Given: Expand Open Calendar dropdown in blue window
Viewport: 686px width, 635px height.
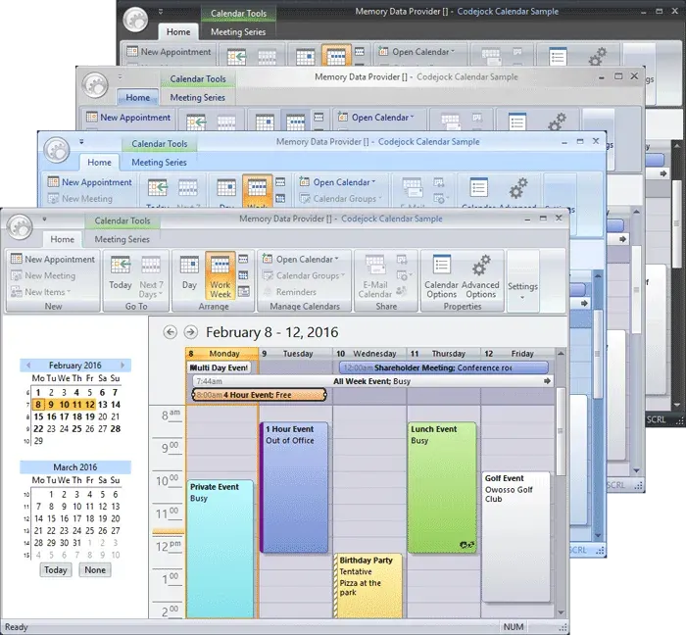Looking at the screenshot, I should pos(373,181).
